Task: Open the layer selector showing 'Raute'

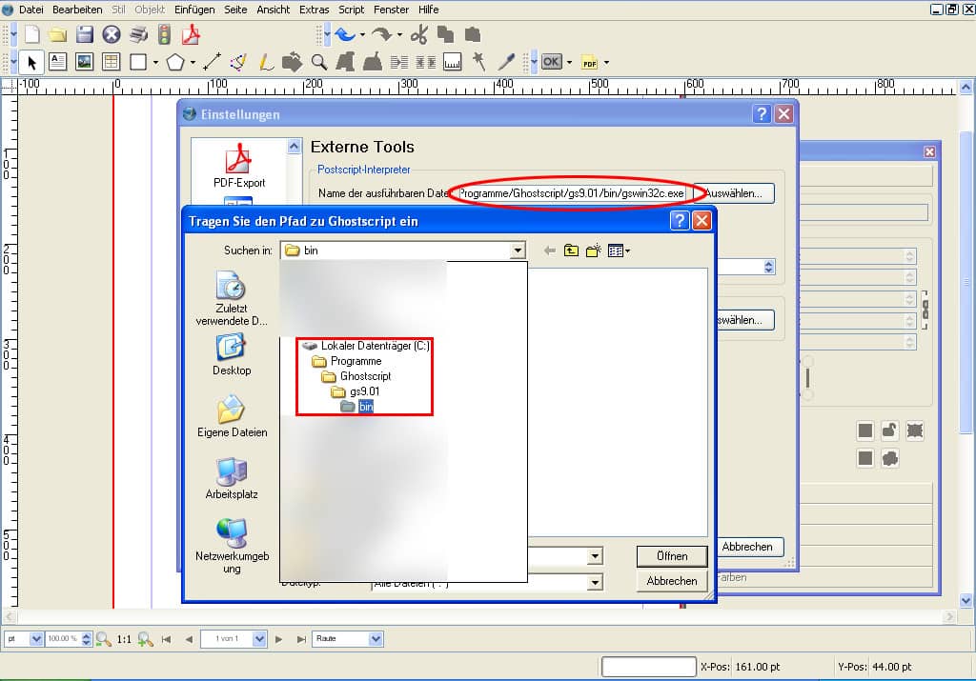Action: [376, 638]
